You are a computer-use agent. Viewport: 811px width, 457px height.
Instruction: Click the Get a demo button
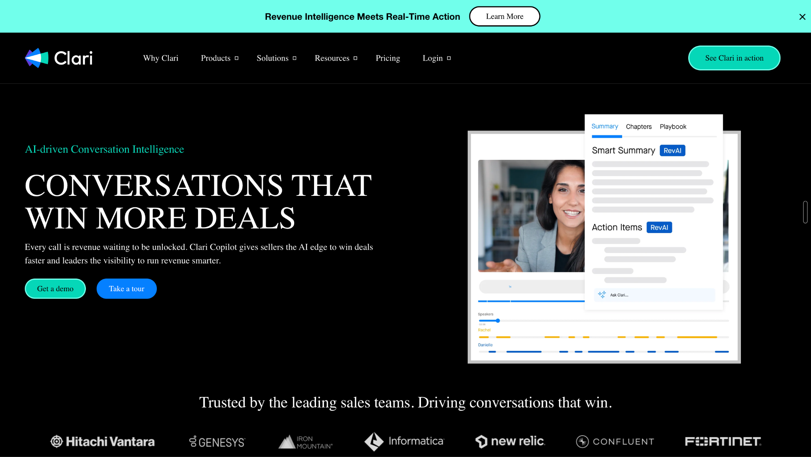pyautogui.click(x=55, y=289)
